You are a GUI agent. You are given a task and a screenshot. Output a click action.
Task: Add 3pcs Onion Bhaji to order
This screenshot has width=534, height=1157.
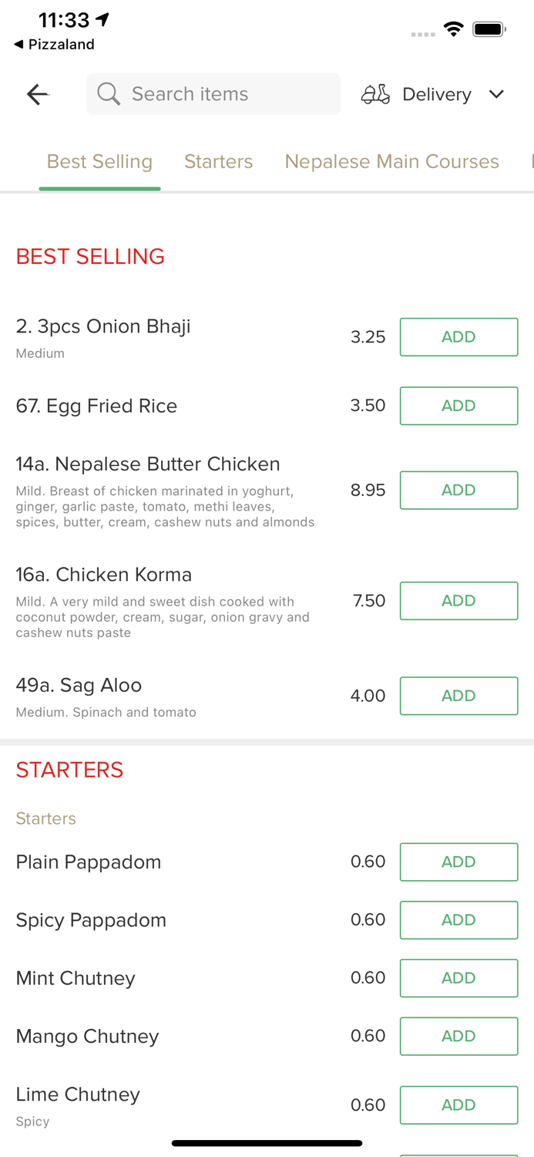(x=458, y=337)
